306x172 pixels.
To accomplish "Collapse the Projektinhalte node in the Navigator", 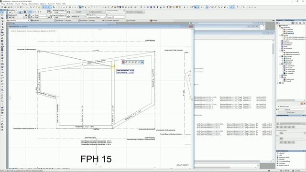I will tap(280, 64).
